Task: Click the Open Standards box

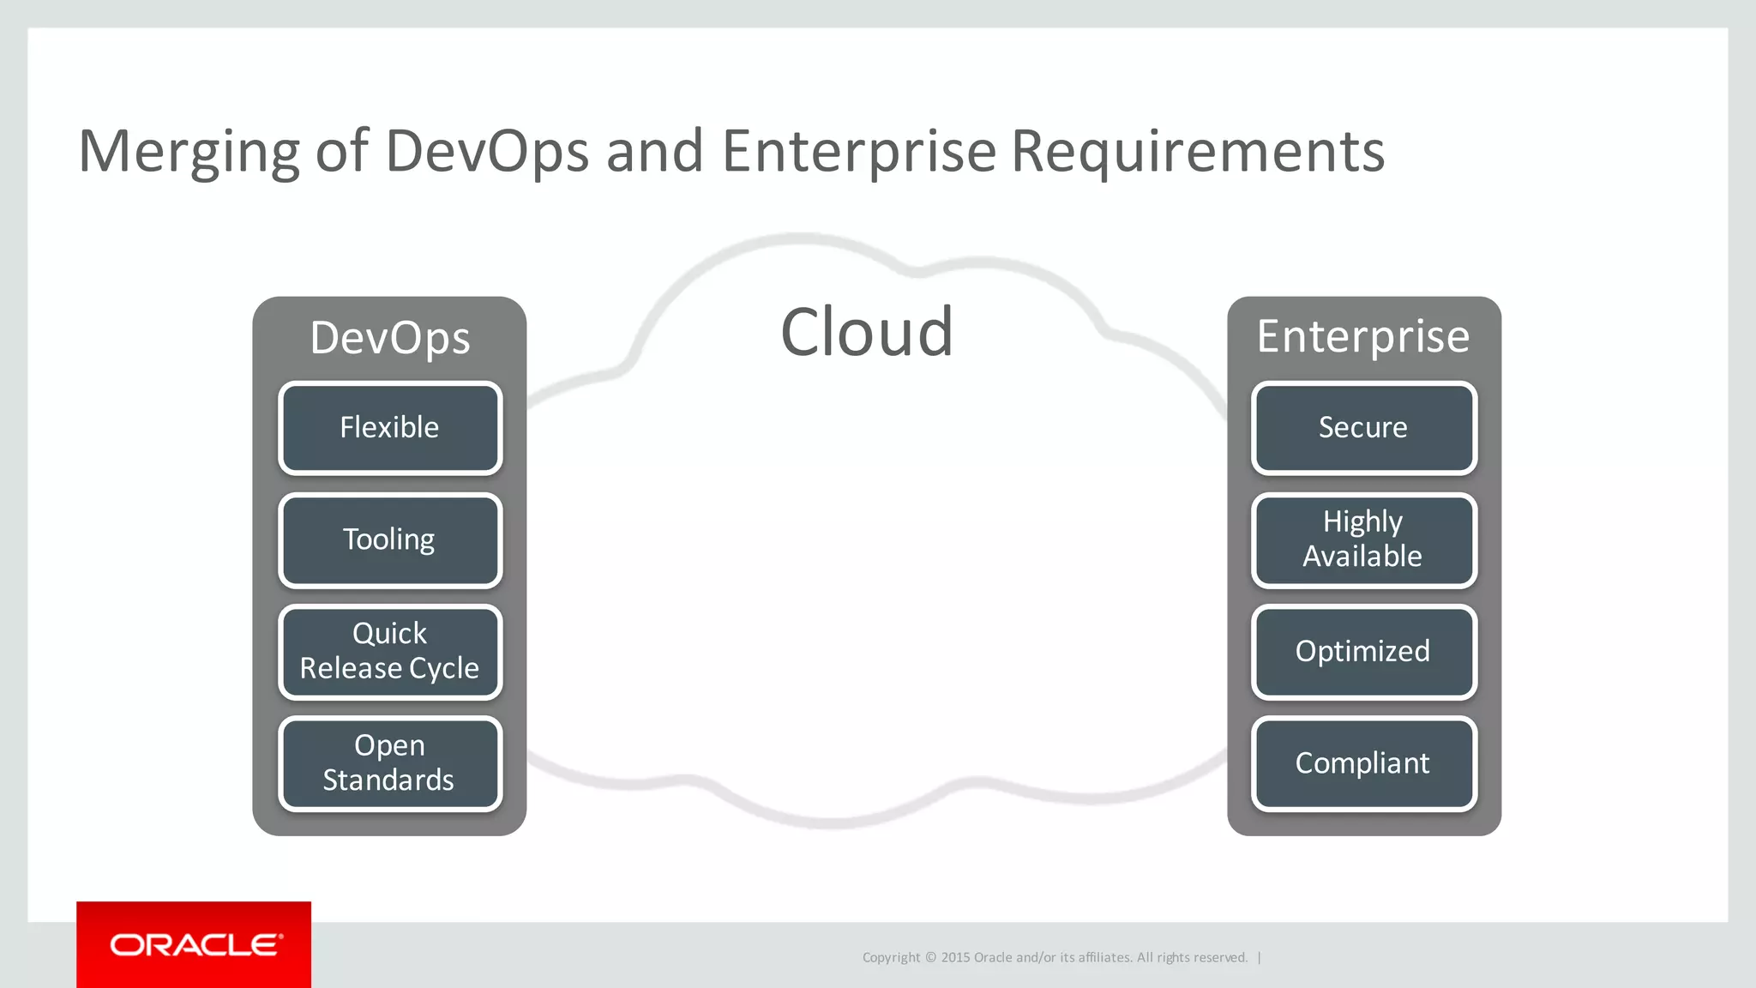Action: pyautogui.click(x=390, y=762)
